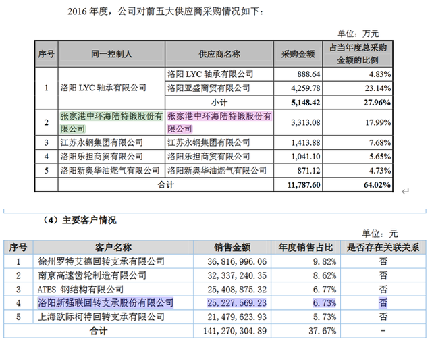Click the '占当年度总采购金额的比例' header
Image resolution: width=432 pixels, height=343 pixels.
coord(358,54)
